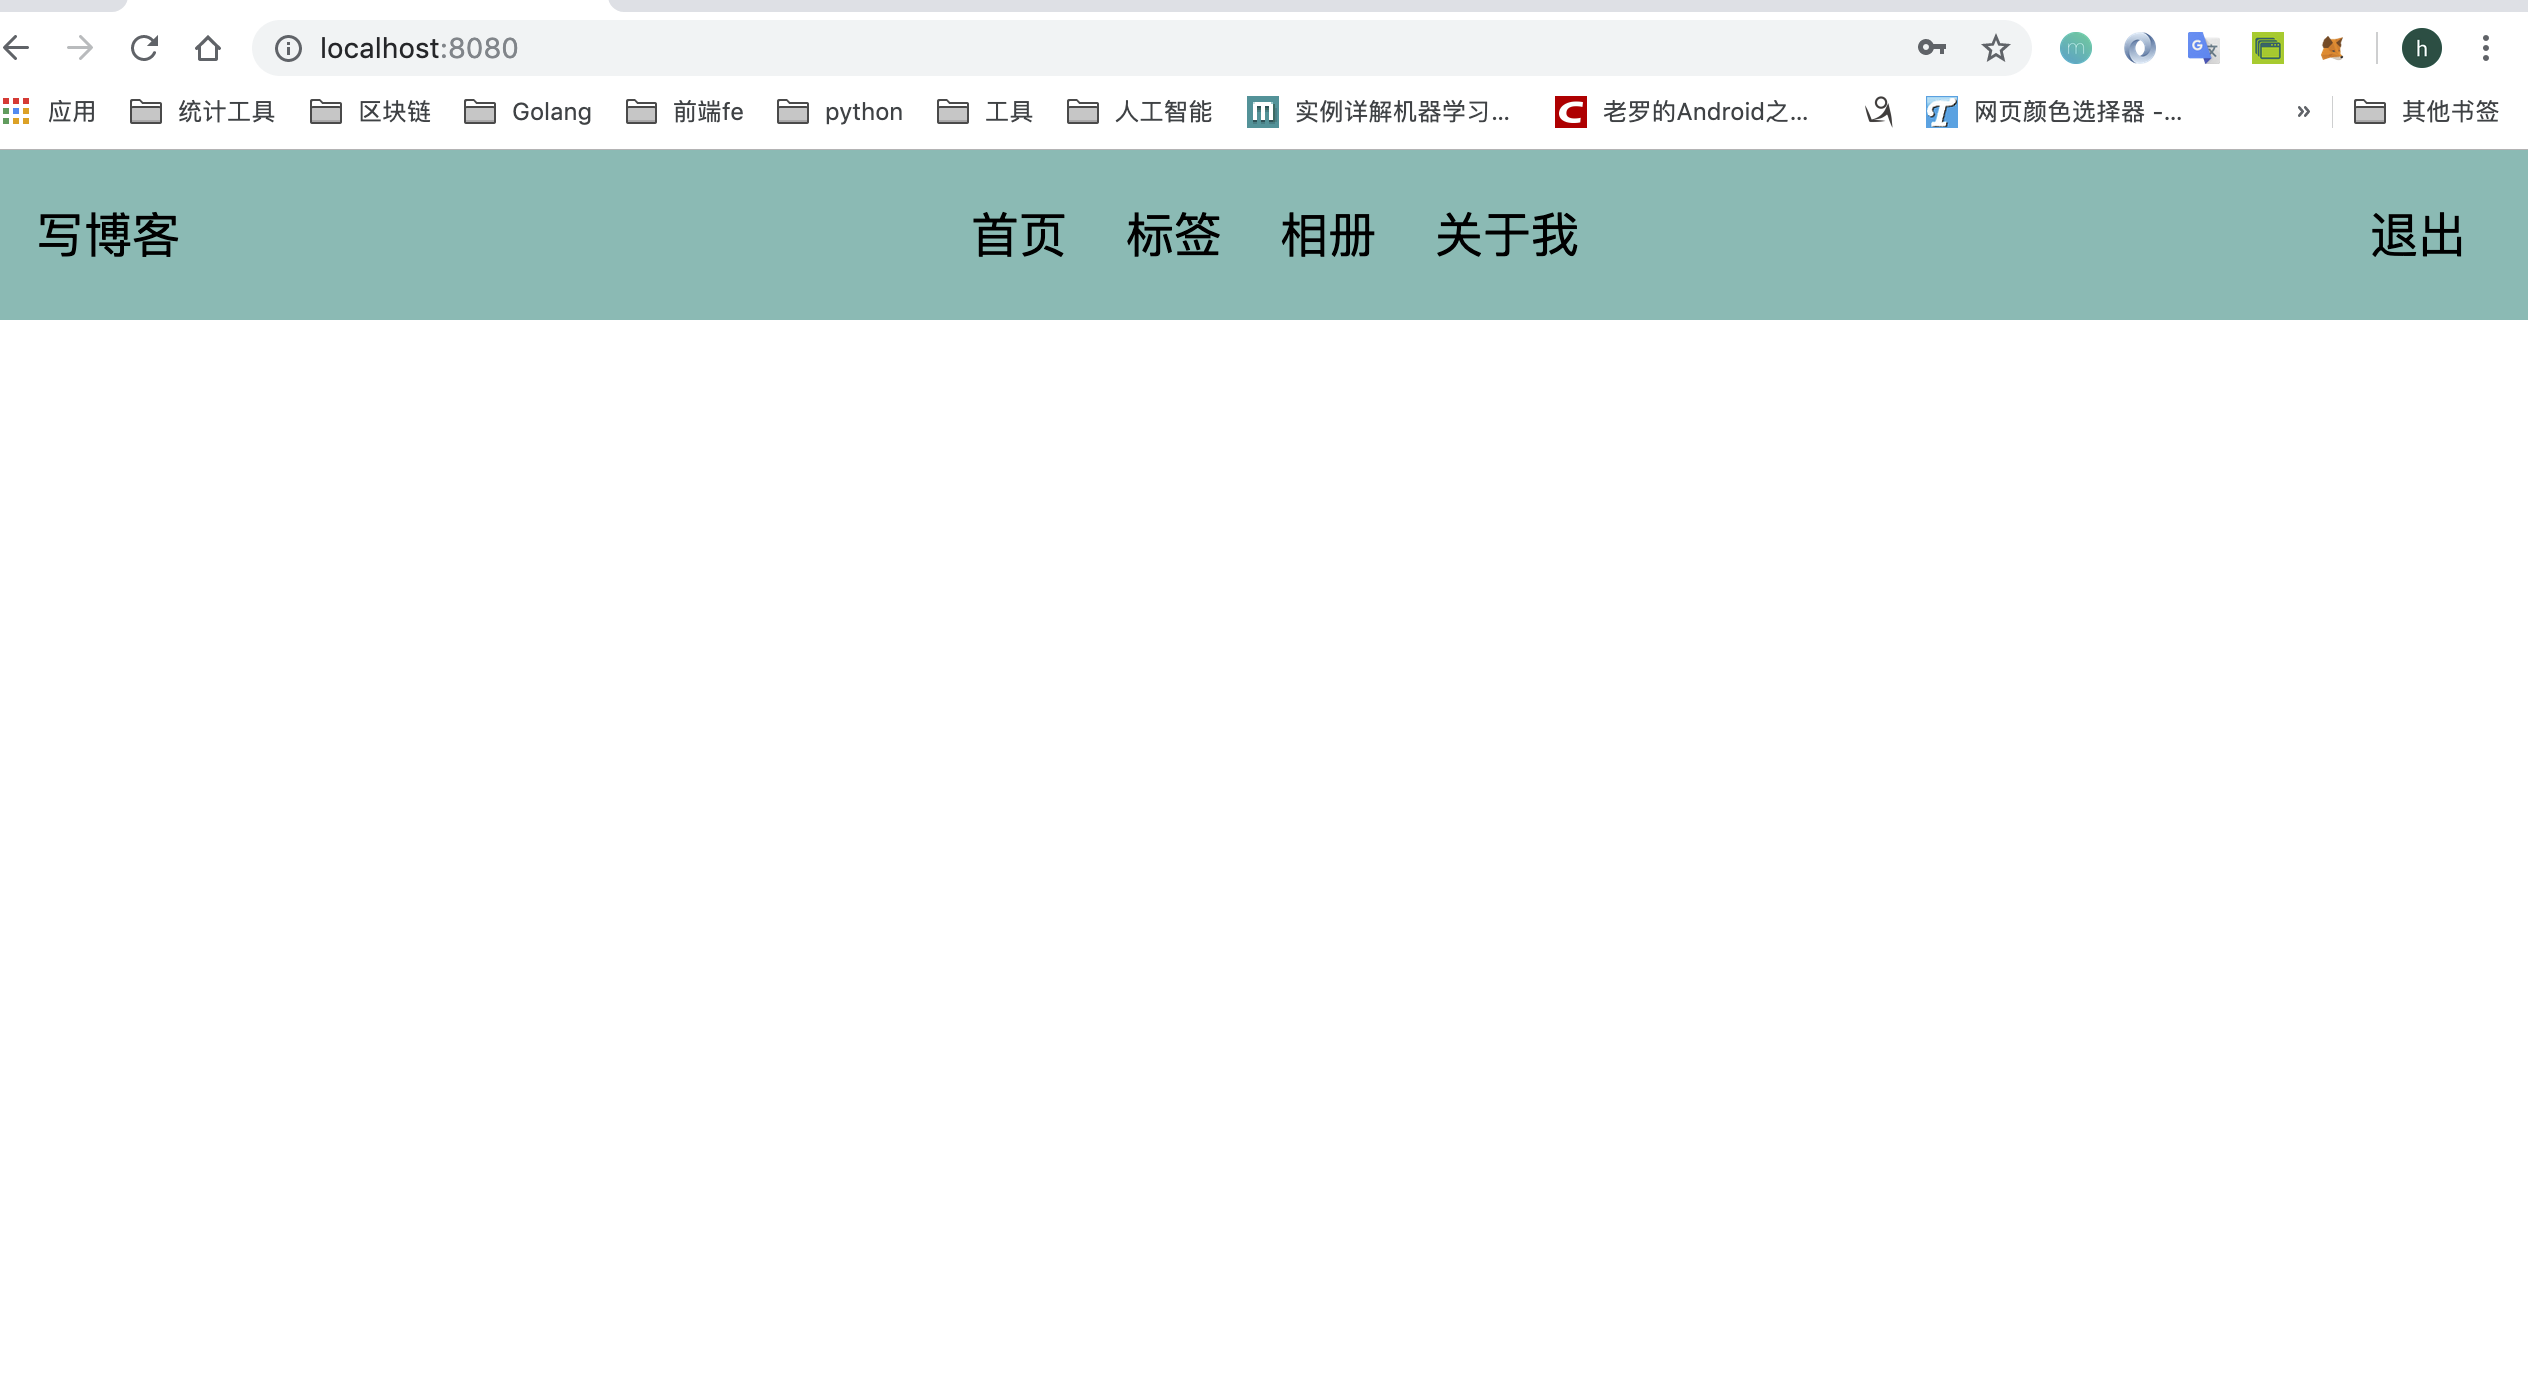Image resolution: width=2528 pixels, height=1381 pixels.
Task: Click the '写博客' link
Action: (x=106, y=236)
